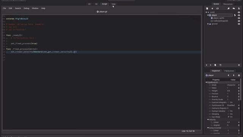Open the Window menu
Viewport: 243px width, 137px height.
point(35,8)
